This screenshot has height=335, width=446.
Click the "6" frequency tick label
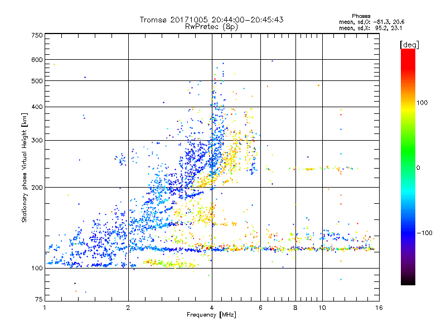pos(260,308)
